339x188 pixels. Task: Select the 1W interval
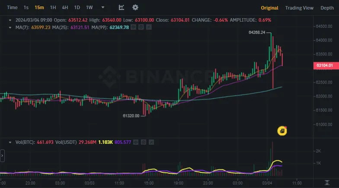89,7
